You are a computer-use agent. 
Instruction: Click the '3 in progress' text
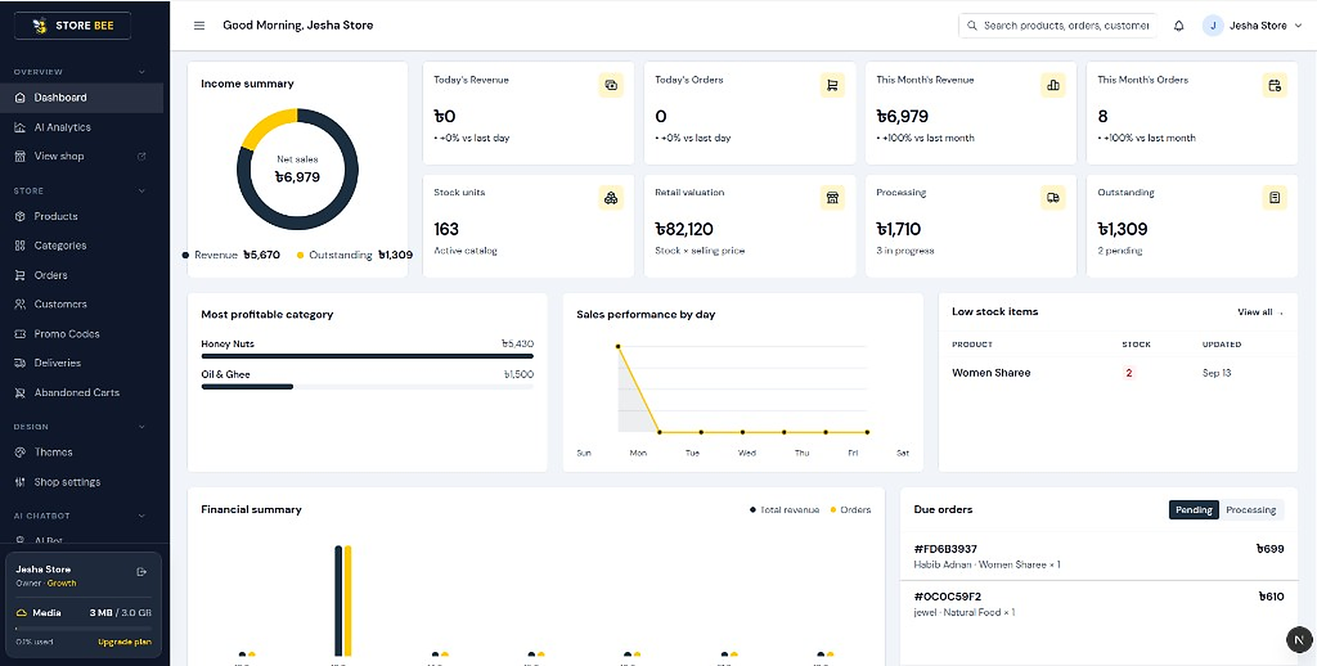905,251
